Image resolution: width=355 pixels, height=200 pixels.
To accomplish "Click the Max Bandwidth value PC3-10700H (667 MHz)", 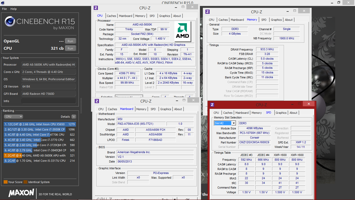I will pos(254,133).
